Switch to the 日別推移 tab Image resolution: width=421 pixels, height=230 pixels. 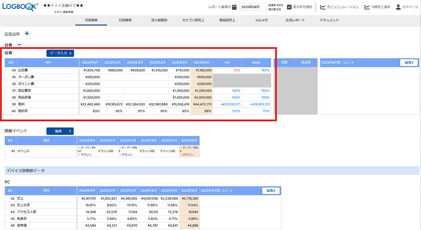point(125,20)
